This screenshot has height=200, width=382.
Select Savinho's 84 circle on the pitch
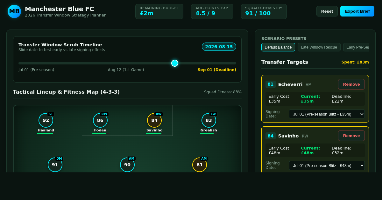(154, 120)
